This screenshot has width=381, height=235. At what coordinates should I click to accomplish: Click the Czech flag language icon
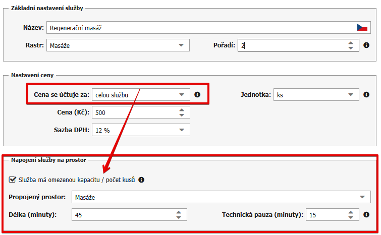click(362, 28)
